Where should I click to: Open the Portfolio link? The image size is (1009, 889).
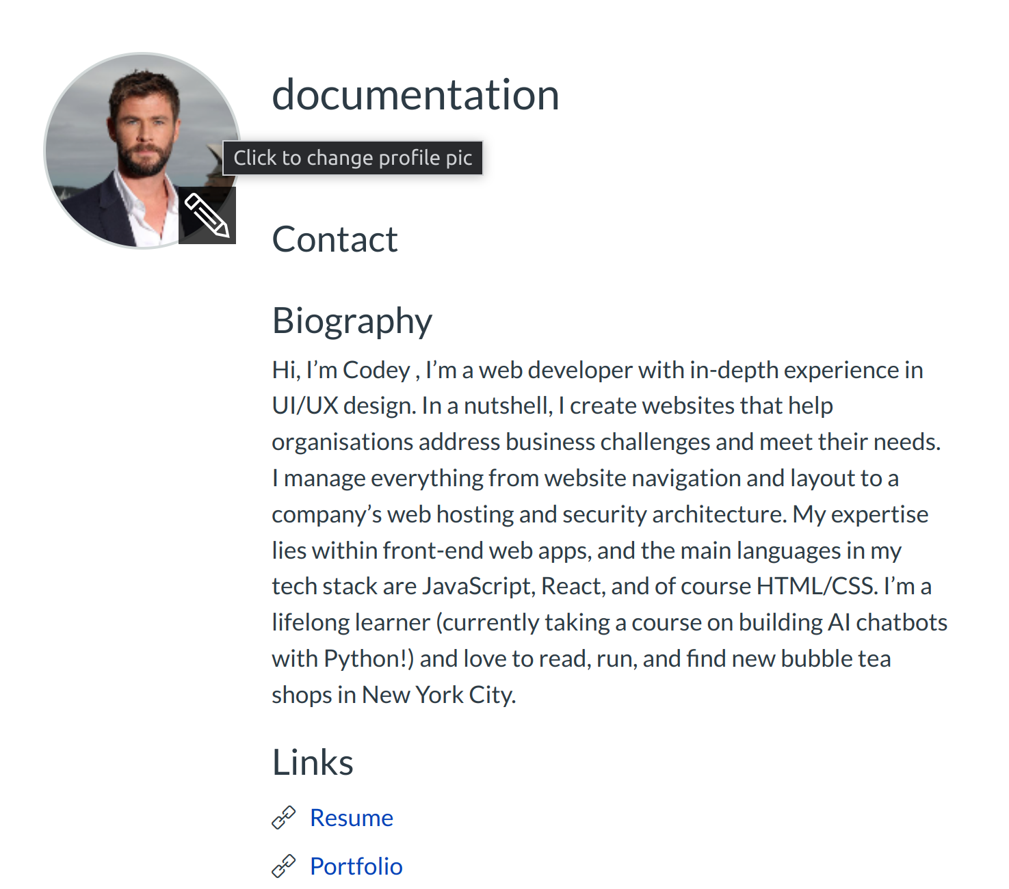click(356, 866)
